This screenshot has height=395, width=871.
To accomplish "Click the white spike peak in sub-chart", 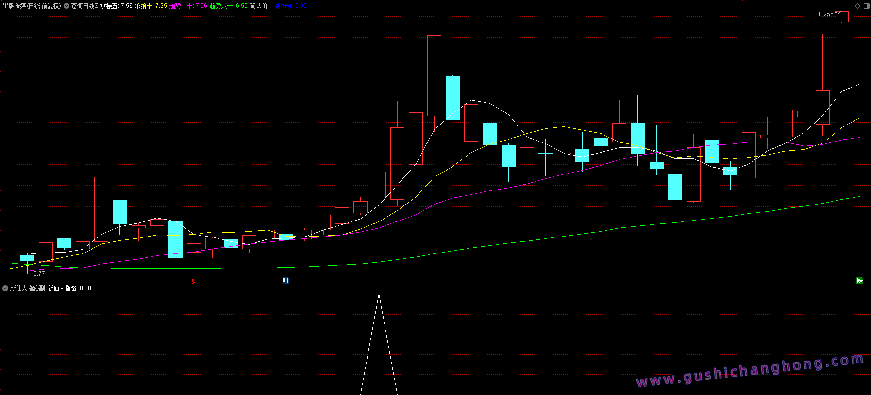I will click(x=379, y=295).
